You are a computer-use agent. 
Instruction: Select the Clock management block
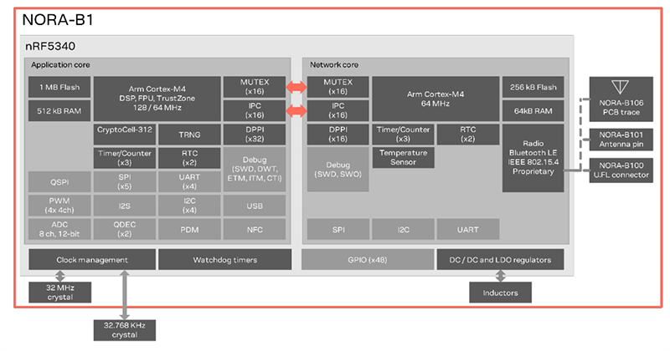tap(91, 260)
